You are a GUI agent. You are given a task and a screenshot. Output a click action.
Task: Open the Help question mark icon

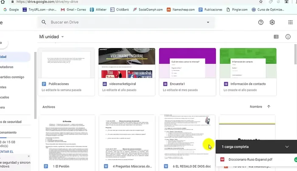(261, 22)
